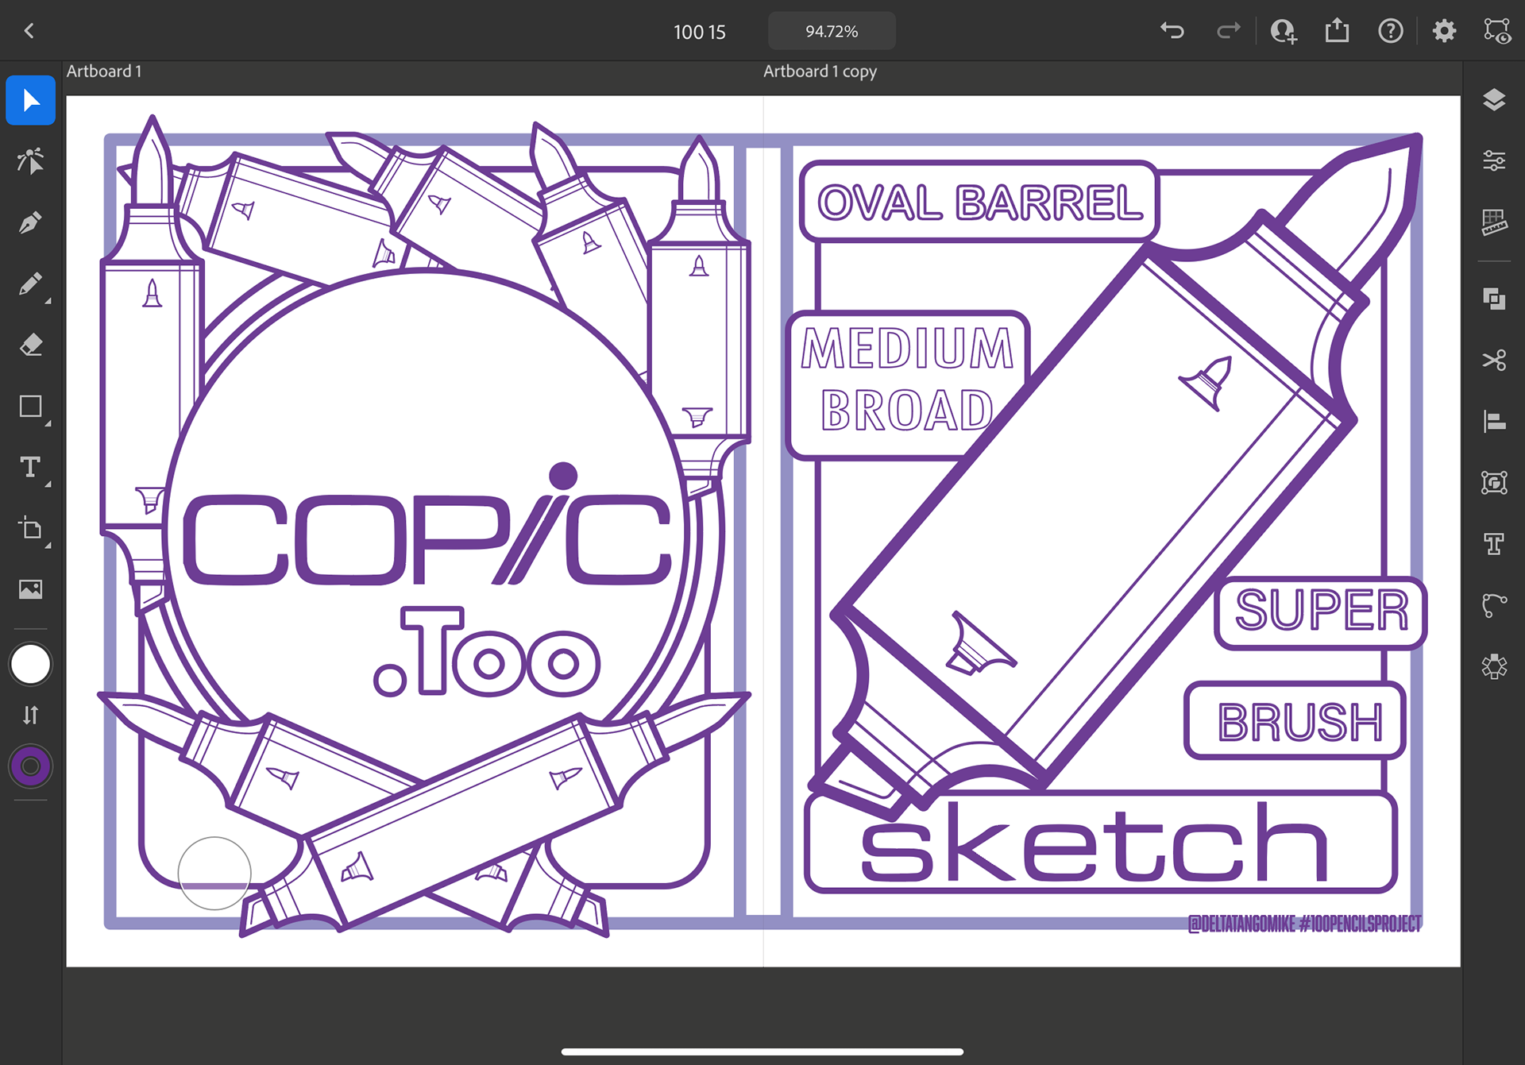Undo the last action
Screen dimensions: 1525x1065
pos(1172,31)
